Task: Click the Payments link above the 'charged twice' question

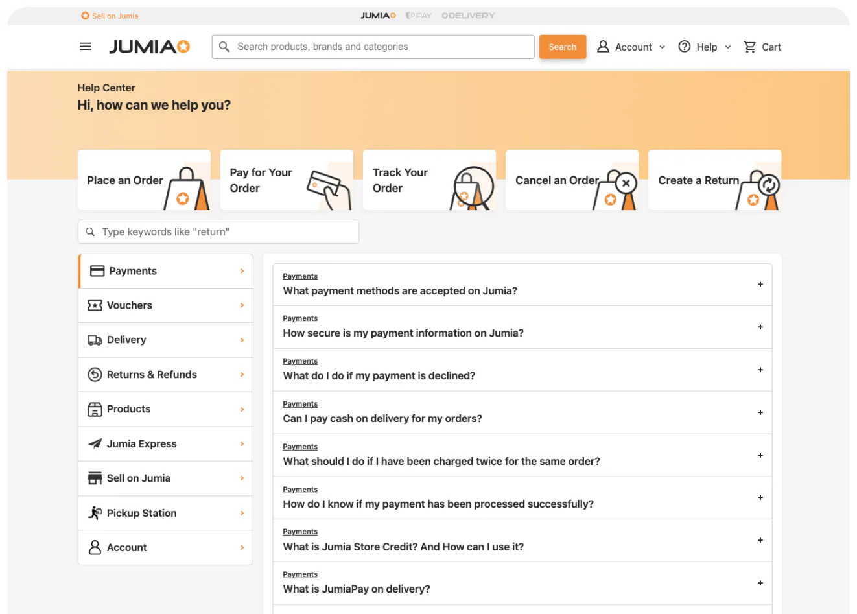Action: tap(300, 447)
